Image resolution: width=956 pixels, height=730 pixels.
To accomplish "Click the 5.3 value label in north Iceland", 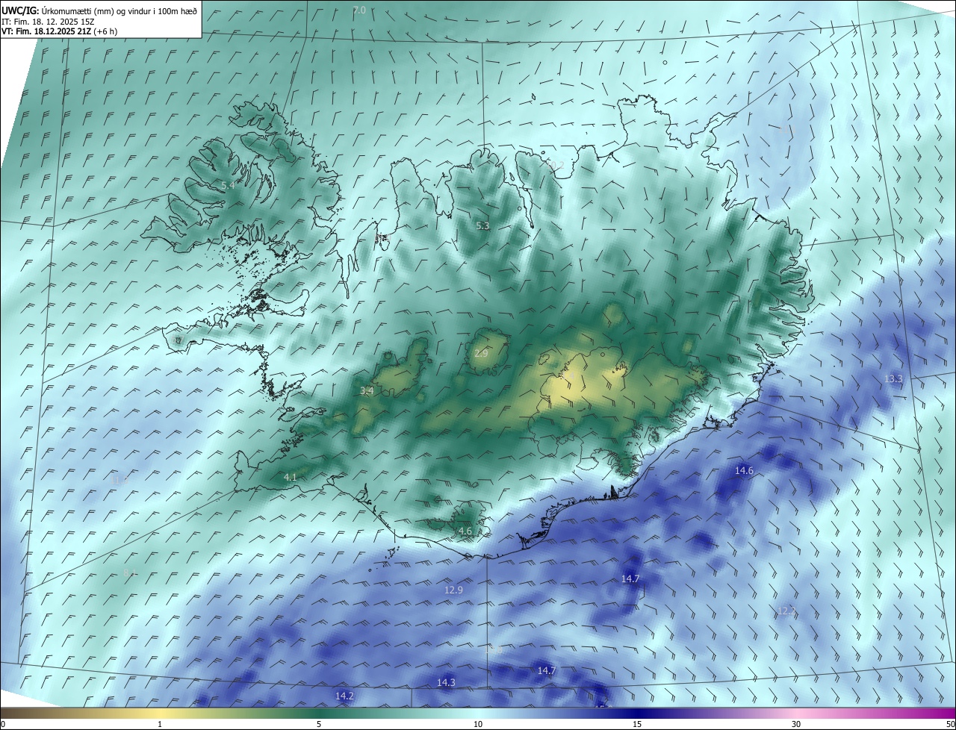I will 482,225.
